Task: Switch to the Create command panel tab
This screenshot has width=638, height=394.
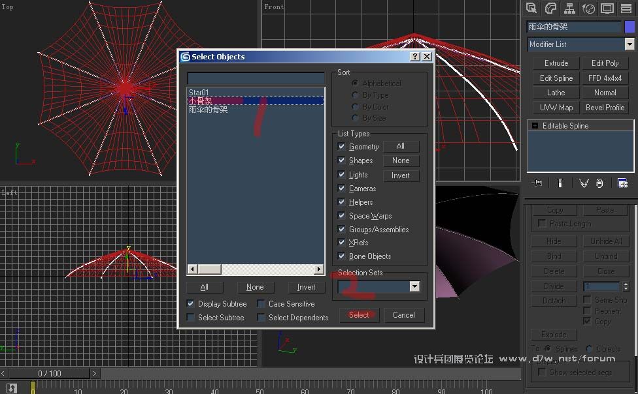Action: coord(531,8)
